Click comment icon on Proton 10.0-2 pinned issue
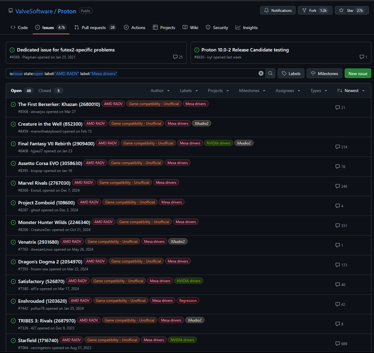Screen dimensions: 374x353 [362, 57]
